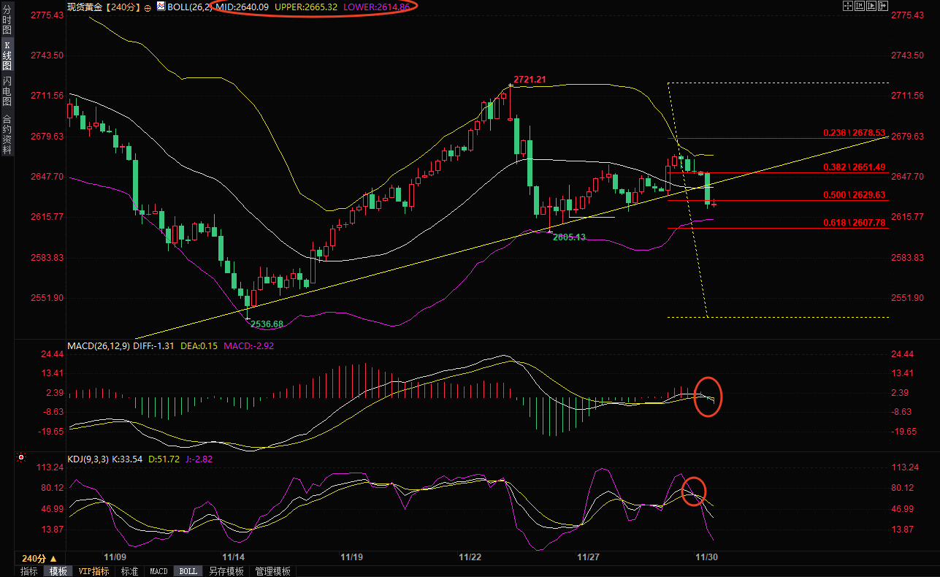Click the panel-export arrow icon at top right
940x577 pixels.
coord(883,6)
